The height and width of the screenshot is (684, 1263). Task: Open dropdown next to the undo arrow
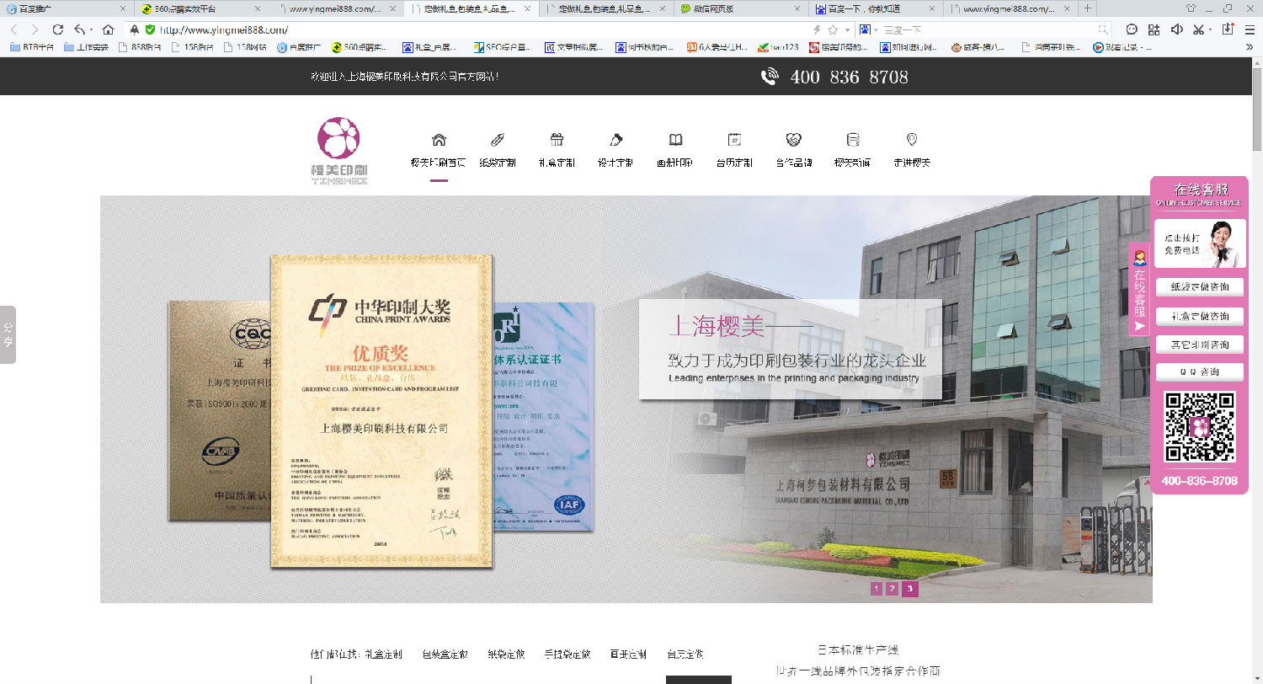91,30
